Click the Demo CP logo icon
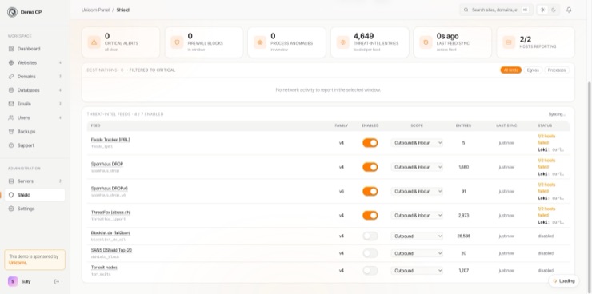 [12, 12]
